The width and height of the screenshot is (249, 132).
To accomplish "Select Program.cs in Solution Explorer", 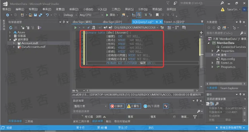I will click(228, 67).
